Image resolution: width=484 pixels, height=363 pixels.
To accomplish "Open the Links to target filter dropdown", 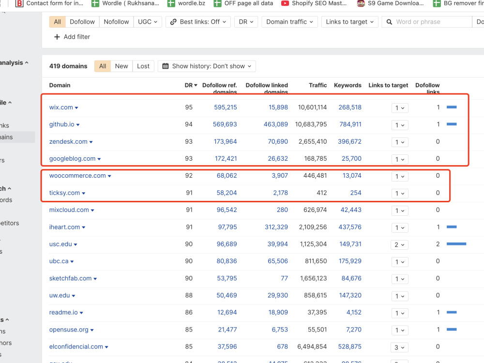I will 350,22.
